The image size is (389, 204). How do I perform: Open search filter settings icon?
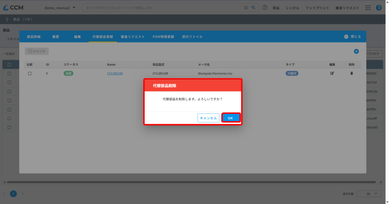coord(246,8)
